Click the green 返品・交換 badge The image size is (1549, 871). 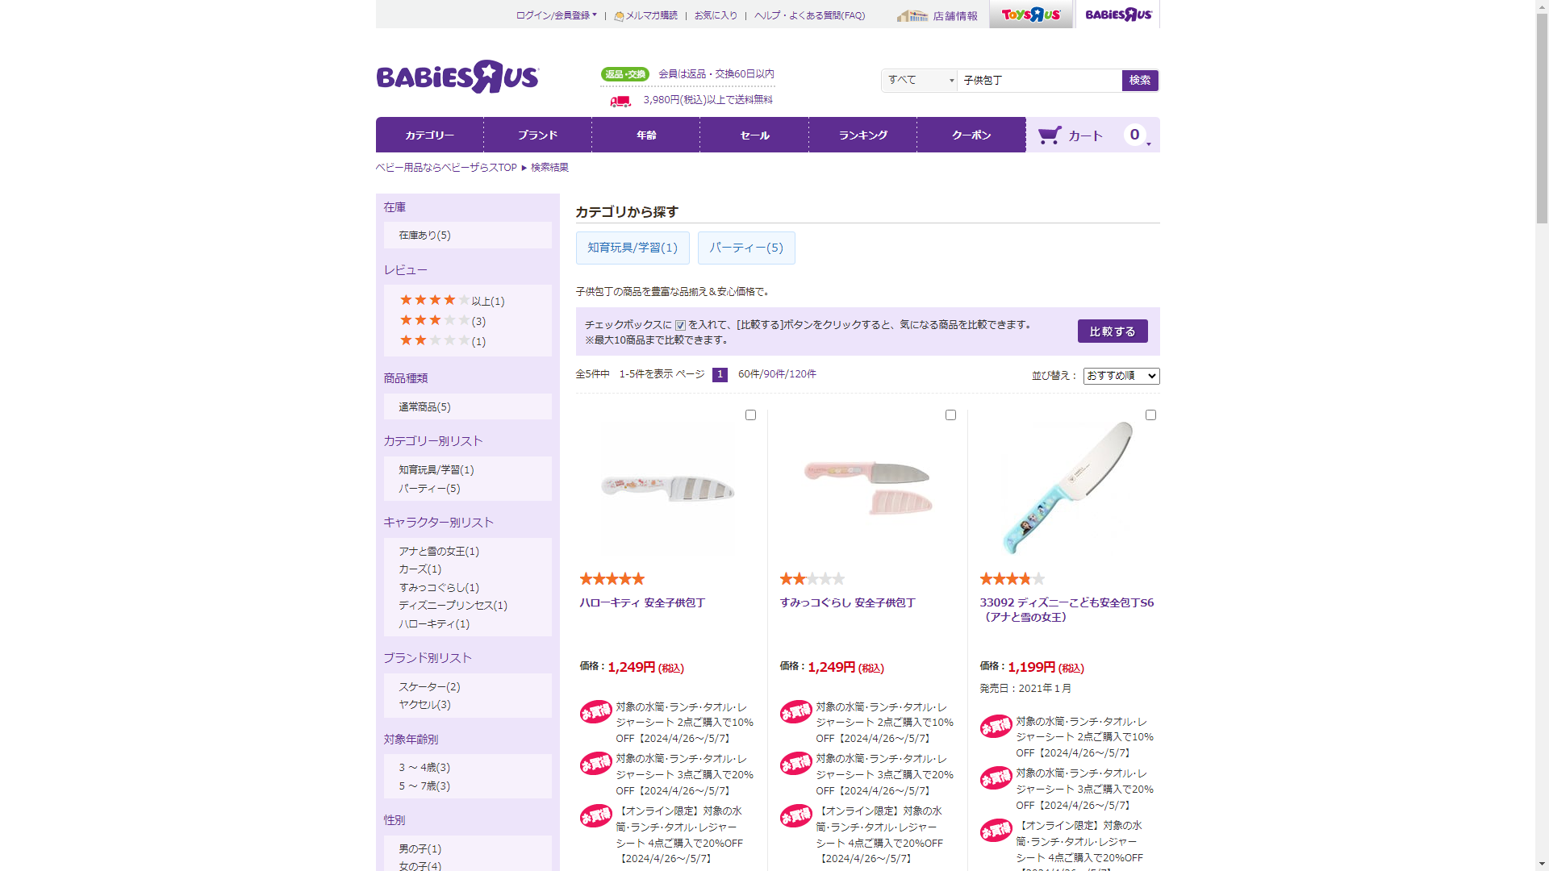point(625,74)
